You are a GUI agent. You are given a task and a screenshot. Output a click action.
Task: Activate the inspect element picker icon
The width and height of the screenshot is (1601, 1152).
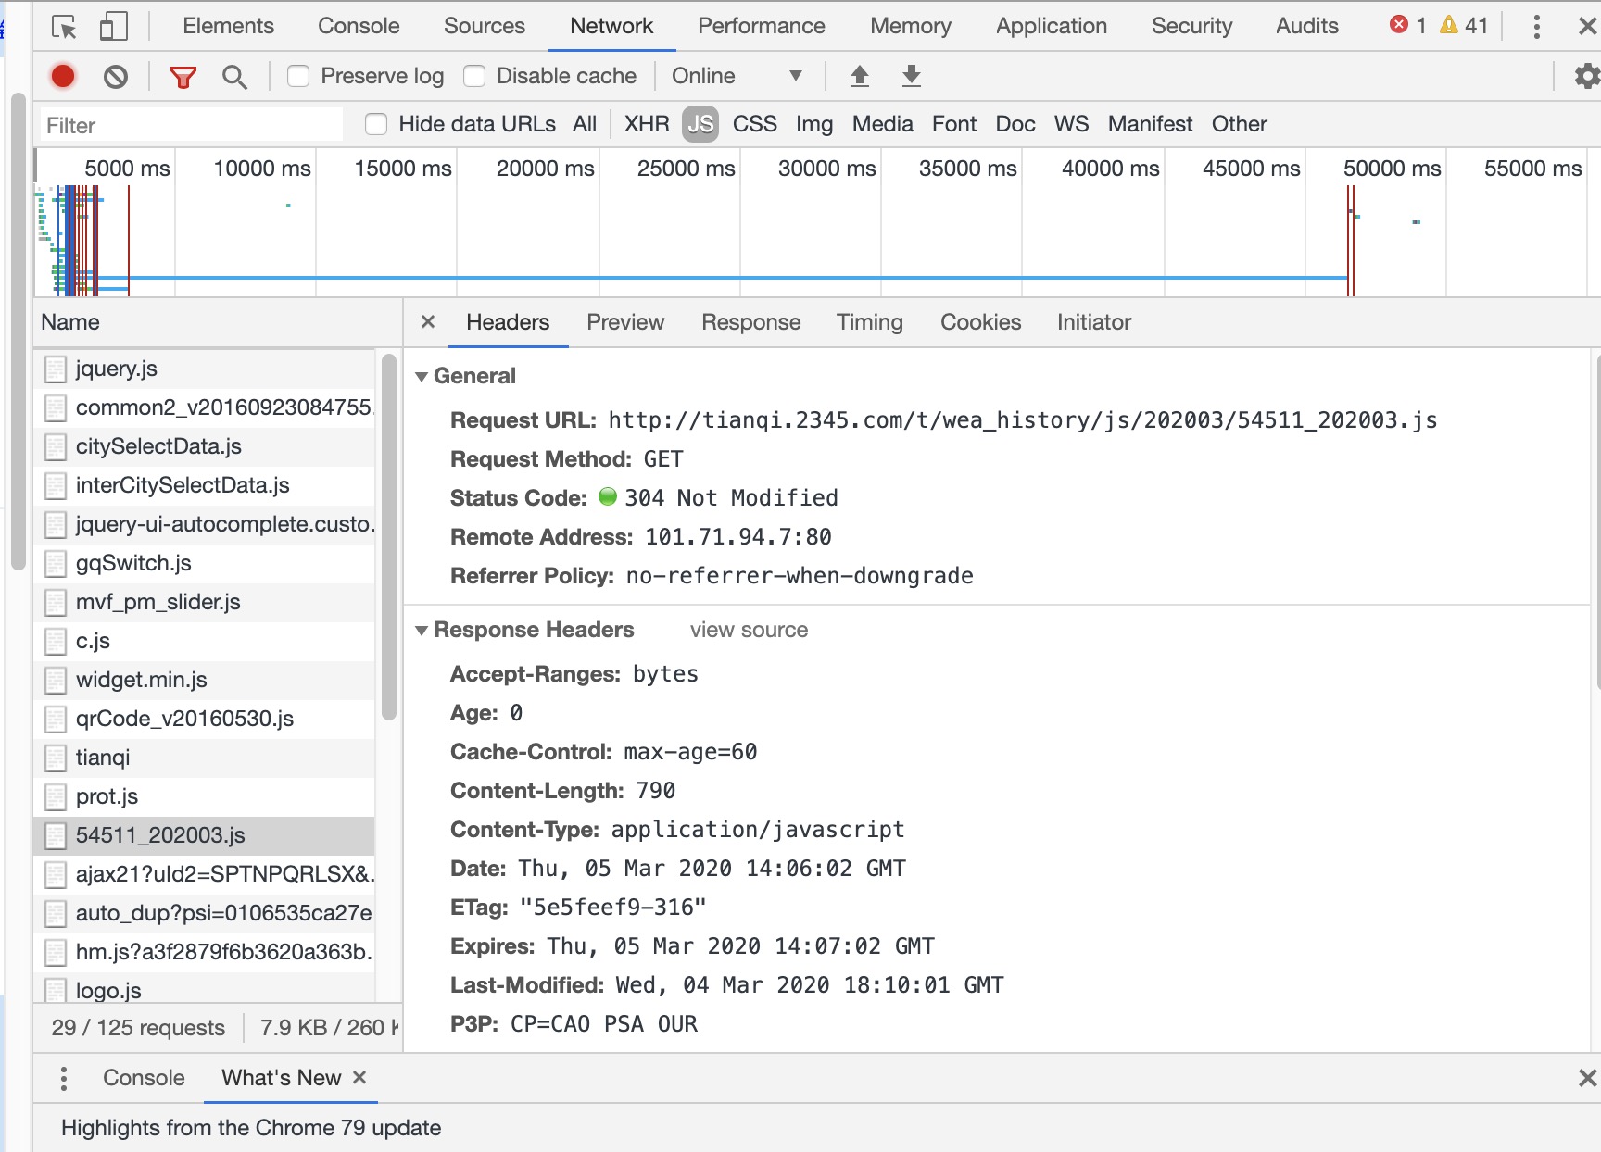(x=64, y=27)
